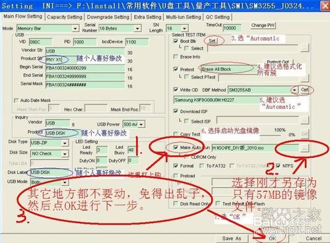Click the Led Ready value field

(x=102, y=150)
